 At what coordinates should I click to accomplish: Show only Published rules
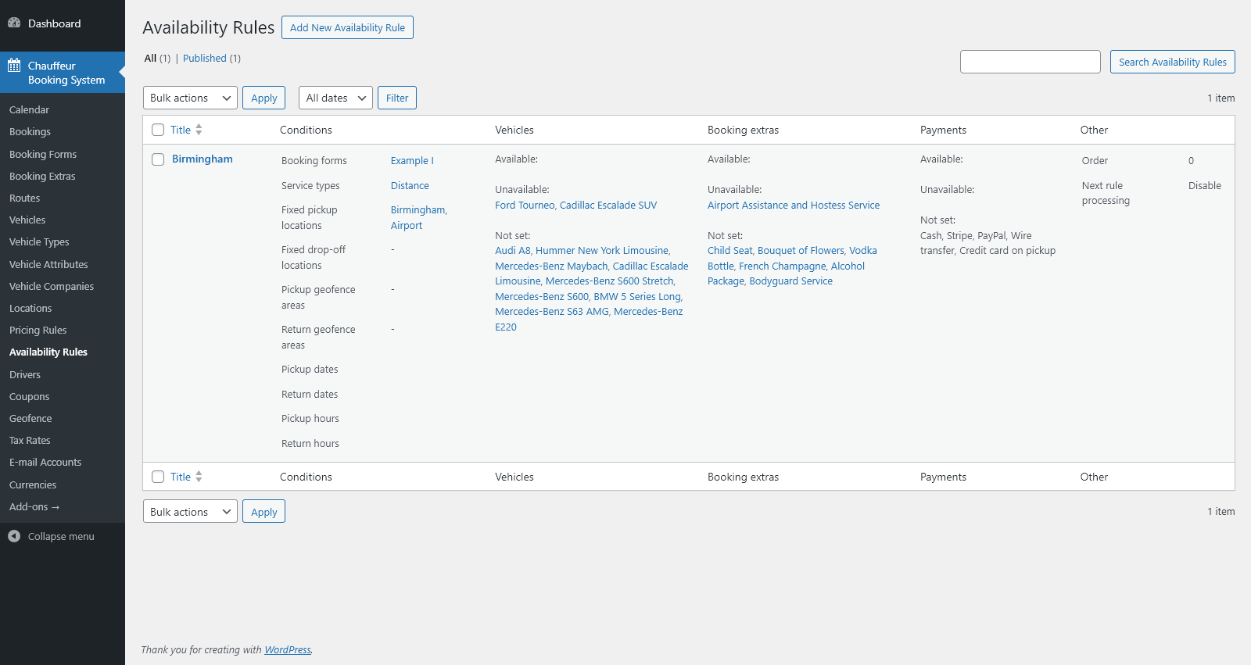[x=204, y=58]
